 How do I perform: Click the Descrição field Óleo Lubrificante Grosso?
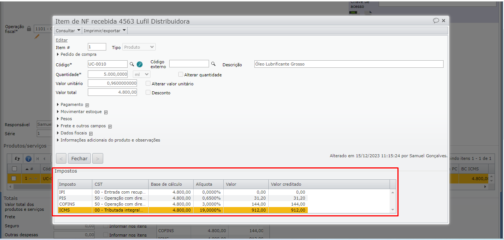coord(349,64)
